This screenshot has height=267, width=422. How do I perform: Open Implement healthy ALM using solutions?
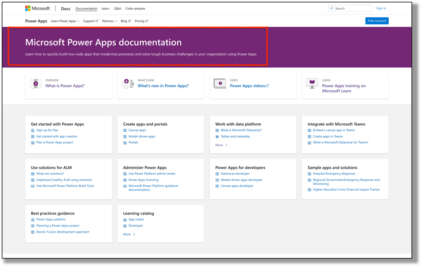click(x=64, y=180)
